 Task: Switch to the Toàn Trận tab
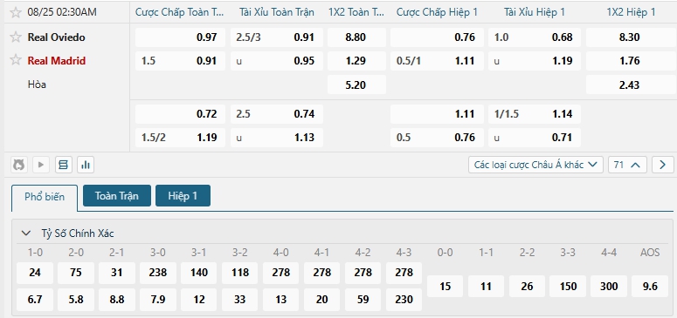click(x=116, y=196)
